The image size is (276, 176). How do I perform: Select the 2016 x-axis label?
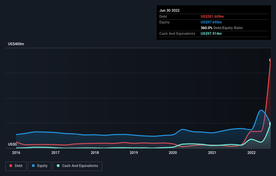click(x=16, y=153)
